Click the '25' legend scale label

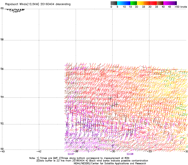tap(144, 7)
